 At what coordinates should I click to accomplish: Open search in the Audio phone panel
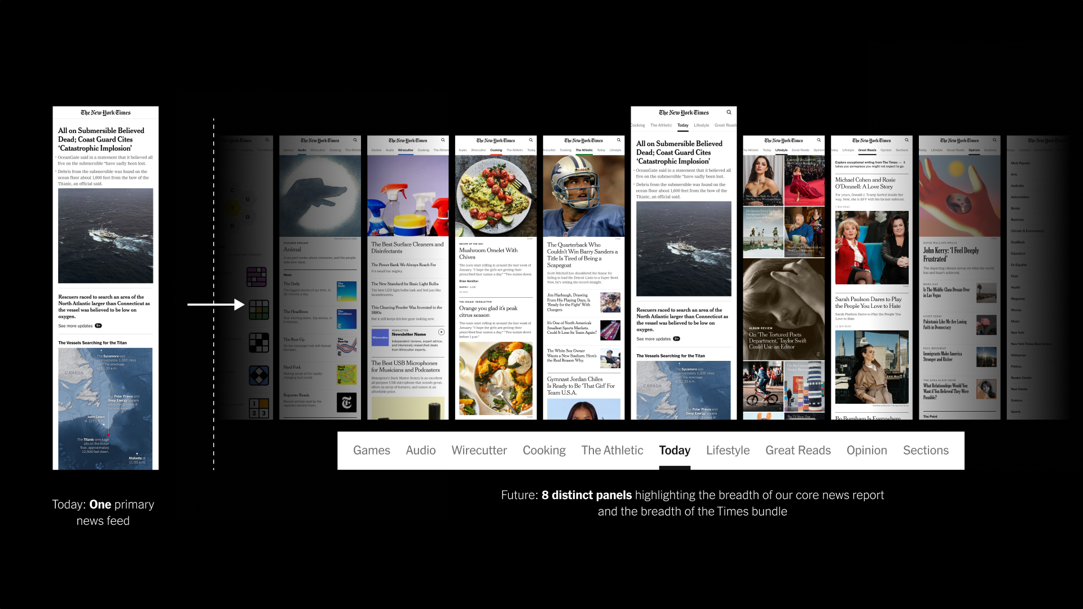pyautogui.click(x=355, y=140)
